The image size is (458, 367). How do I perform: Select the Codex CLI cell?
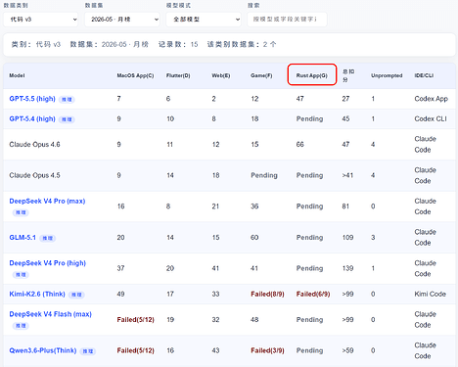[x=431, y=118]
